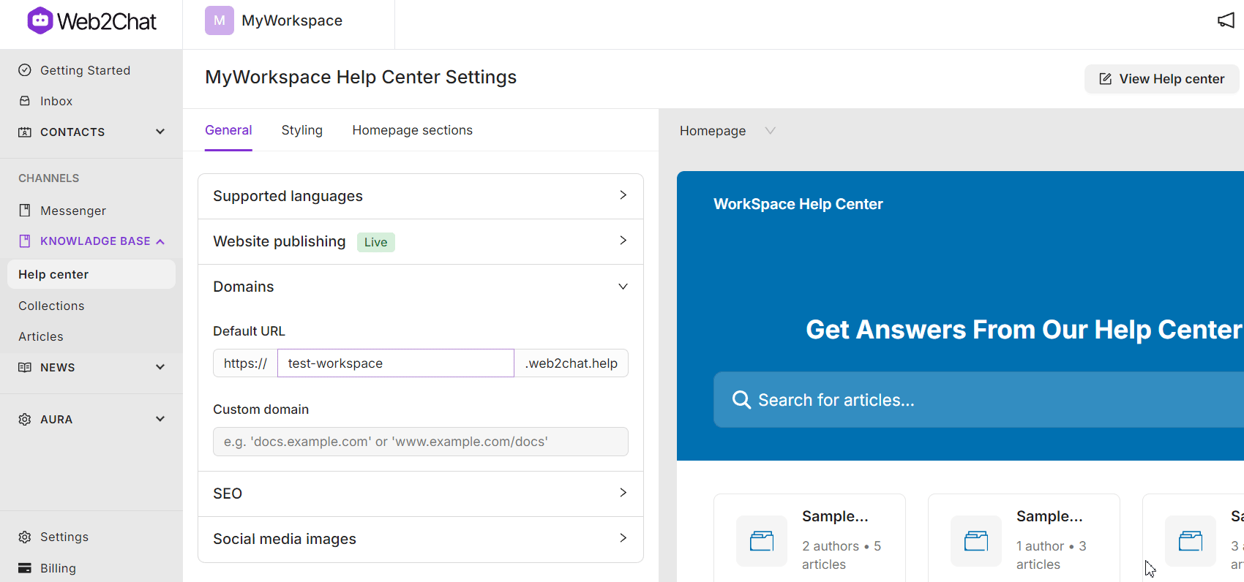Click the View Help center button
The height and width of the screenshot is (582, 1244).
click(x=1161, y=79)
